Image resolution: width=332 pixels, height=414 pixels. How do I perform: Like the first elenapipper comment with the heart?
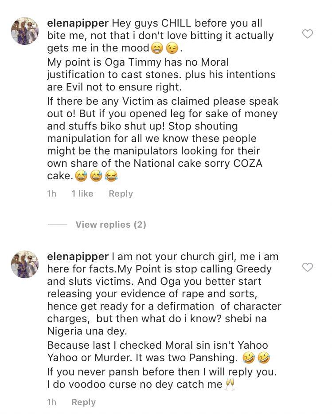point(307,34)
